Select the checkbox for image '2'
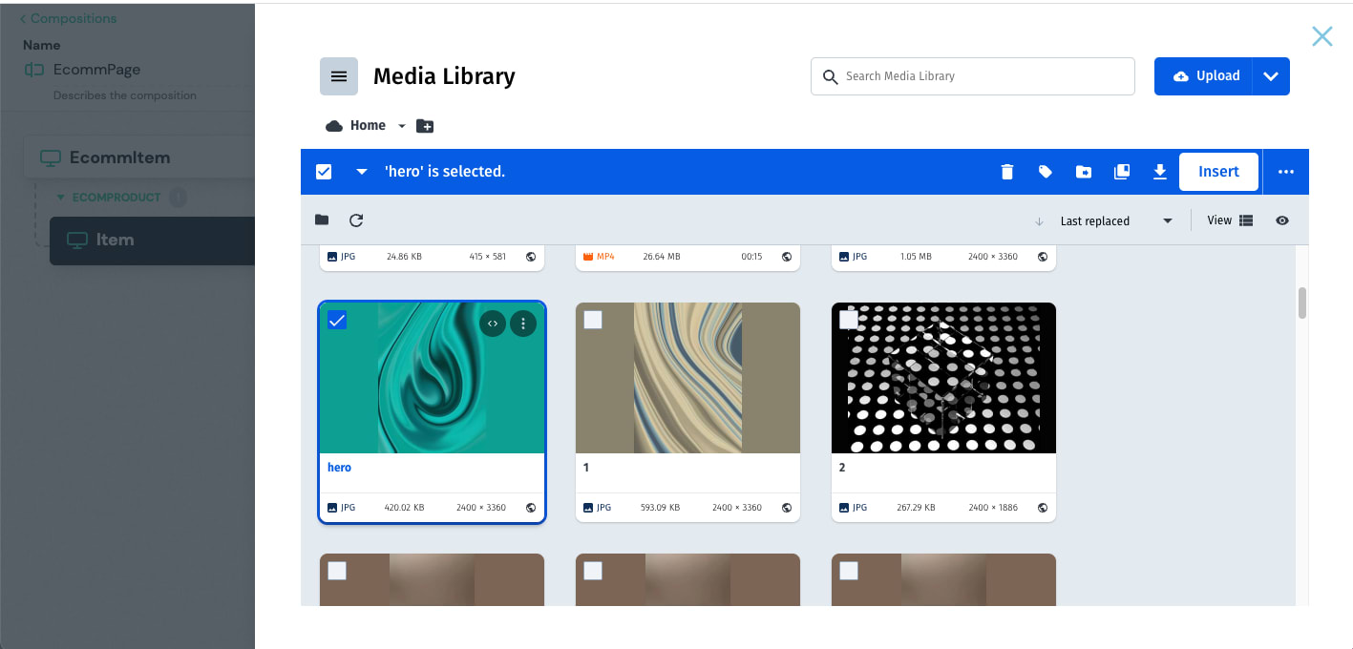Screen dimensions: 1353x649 (x=849, y=321)
